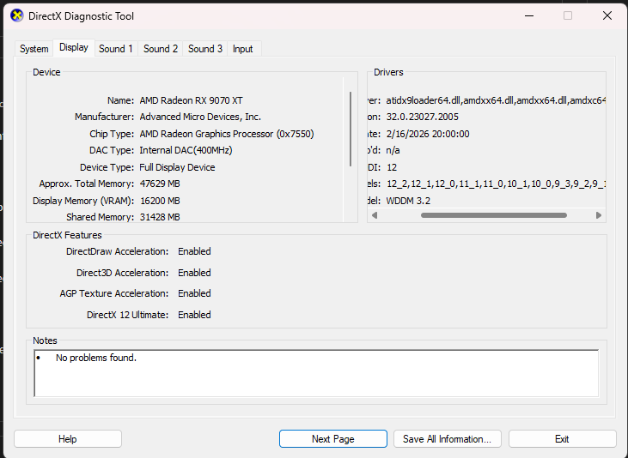Viewport: 628px width, 458px height.
Task: Click inside the Notes text box
Action: click(316, 373)
